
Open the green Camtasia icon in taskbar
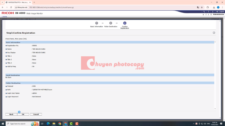click(71, 124)
